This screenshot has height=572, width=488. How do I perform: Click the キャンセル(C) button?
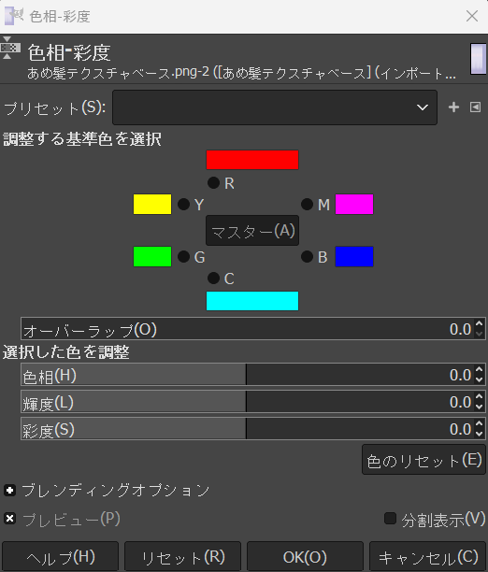pos(427,557)
